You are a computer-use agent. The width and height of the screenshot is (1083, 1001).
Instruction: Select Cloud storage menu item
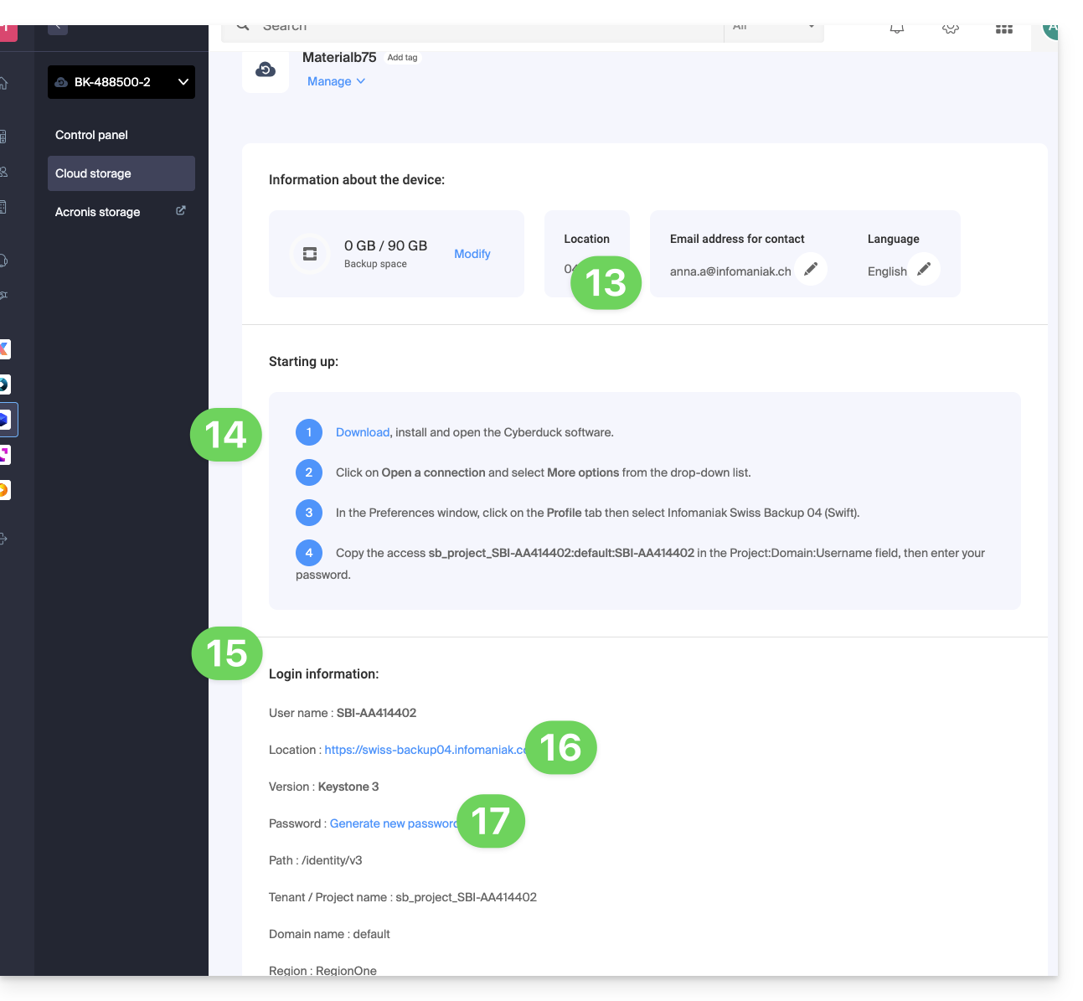pyautogui.click(x=93, y=173)
